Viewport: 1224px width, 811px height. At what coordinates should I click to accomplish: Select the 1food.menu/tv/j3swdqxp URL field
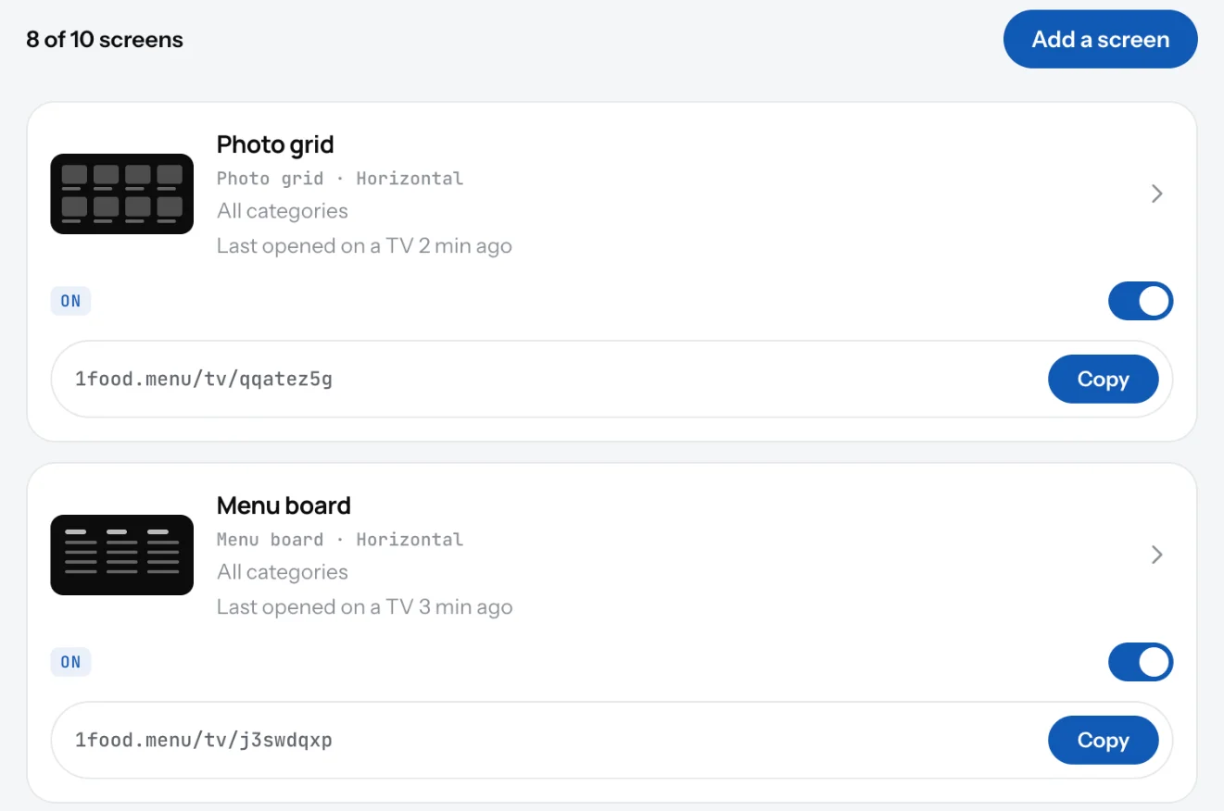click(x=612, y=741)
